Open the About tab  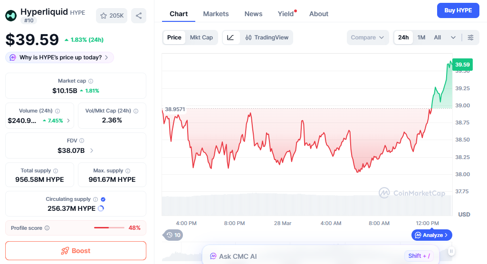pyautogui.click(x=319, y=14)
